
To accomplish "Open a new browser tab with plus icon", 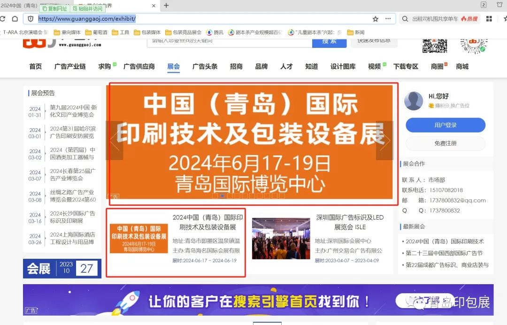I will [166, 6].
